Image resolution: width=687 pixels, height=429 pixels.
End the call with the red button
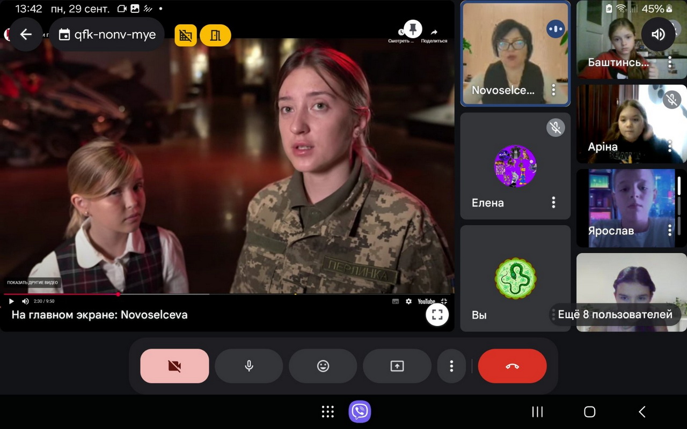tap(512, 366)
